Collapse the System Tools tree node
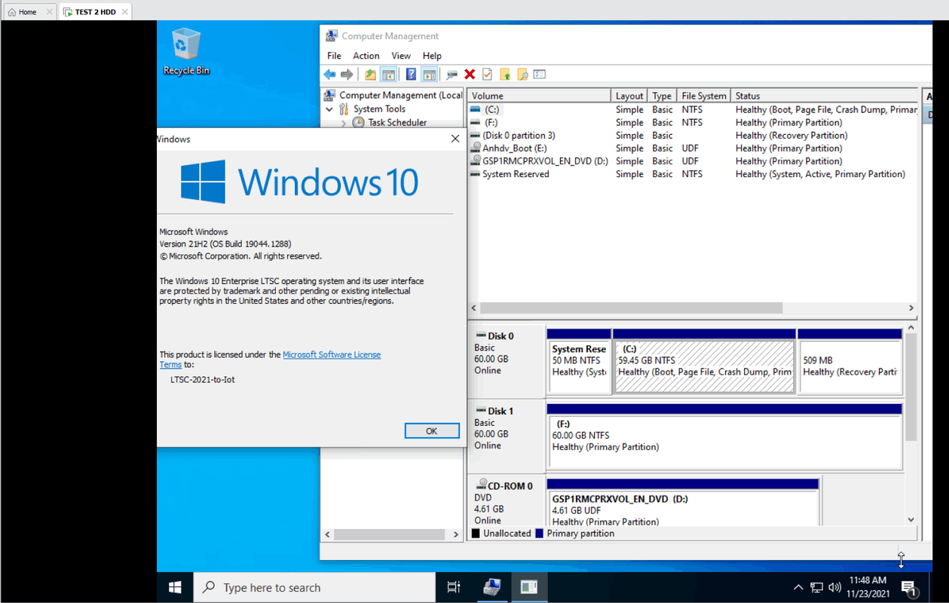The image size is (949, 603). pos(329,109)
